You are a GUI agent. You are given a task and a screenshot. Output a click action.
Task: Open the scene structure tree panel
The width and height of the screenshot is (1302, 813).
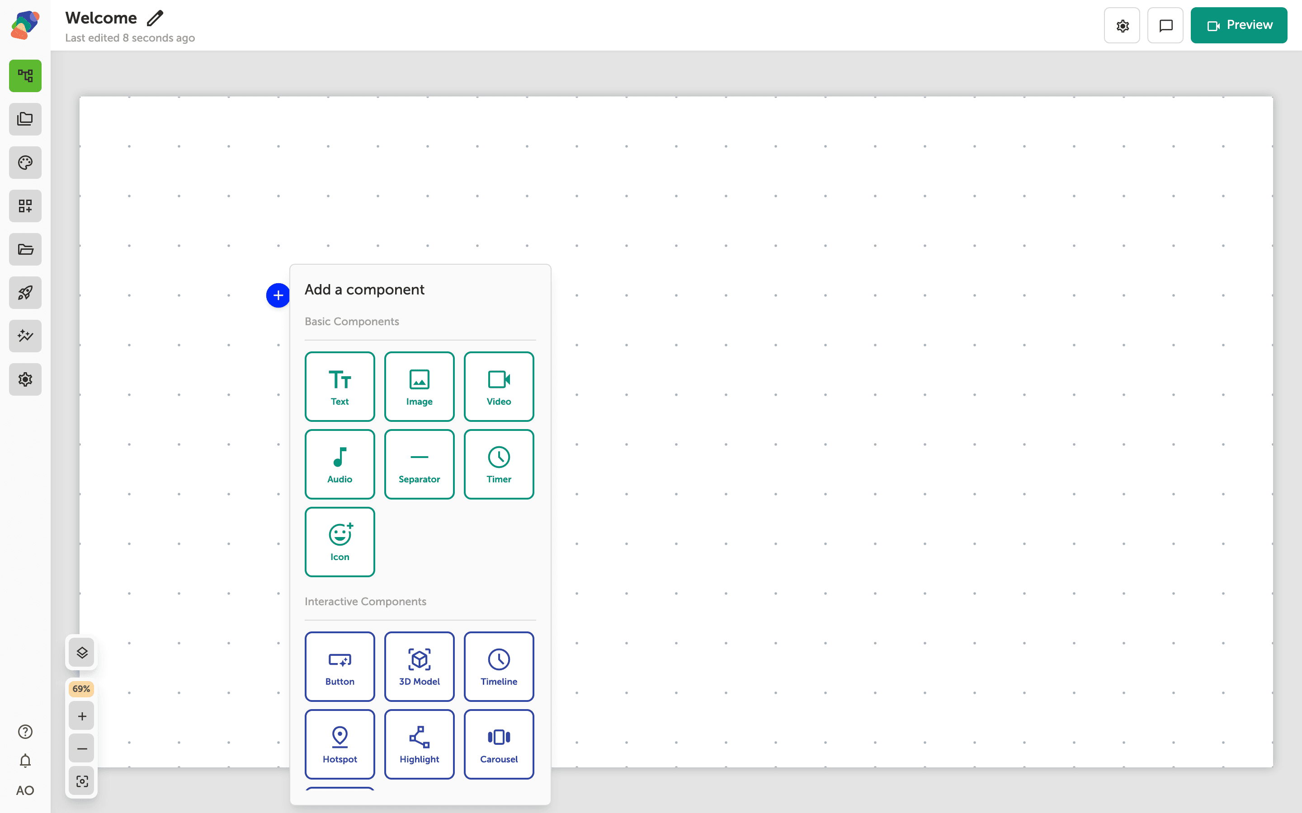tap(25, 76)
